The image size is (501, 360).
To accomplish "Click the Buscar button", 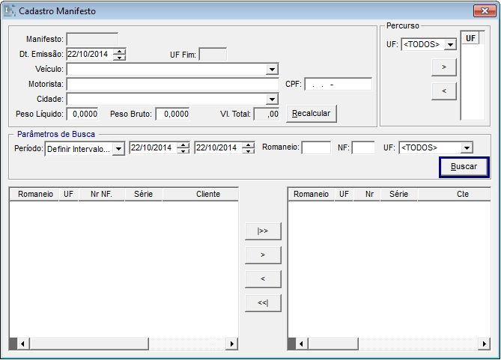I will pos(464,167).
